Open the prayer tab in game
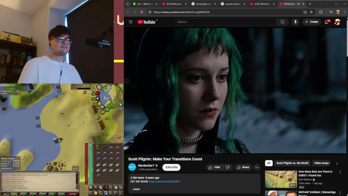 (116, 188)
